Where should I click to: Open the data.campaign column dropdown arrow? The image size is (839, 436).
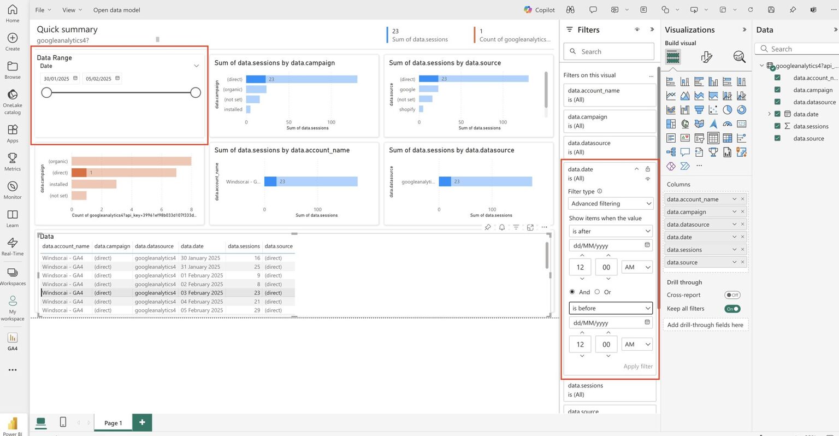(x=734, y=211)
